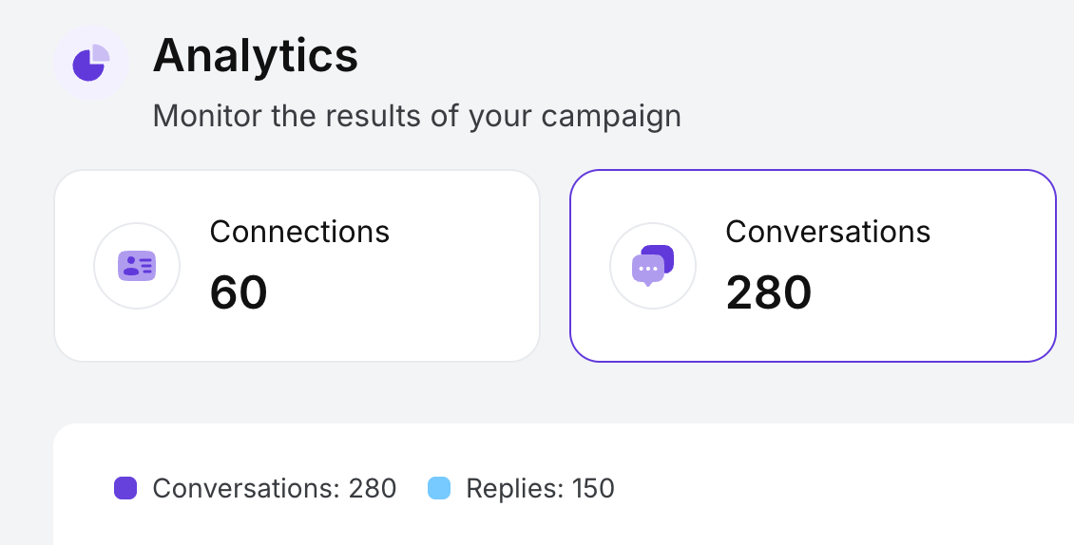This screenshot has width=1074, height=545.
Task: Click the Analytics page heading
Action: [256, 55]
